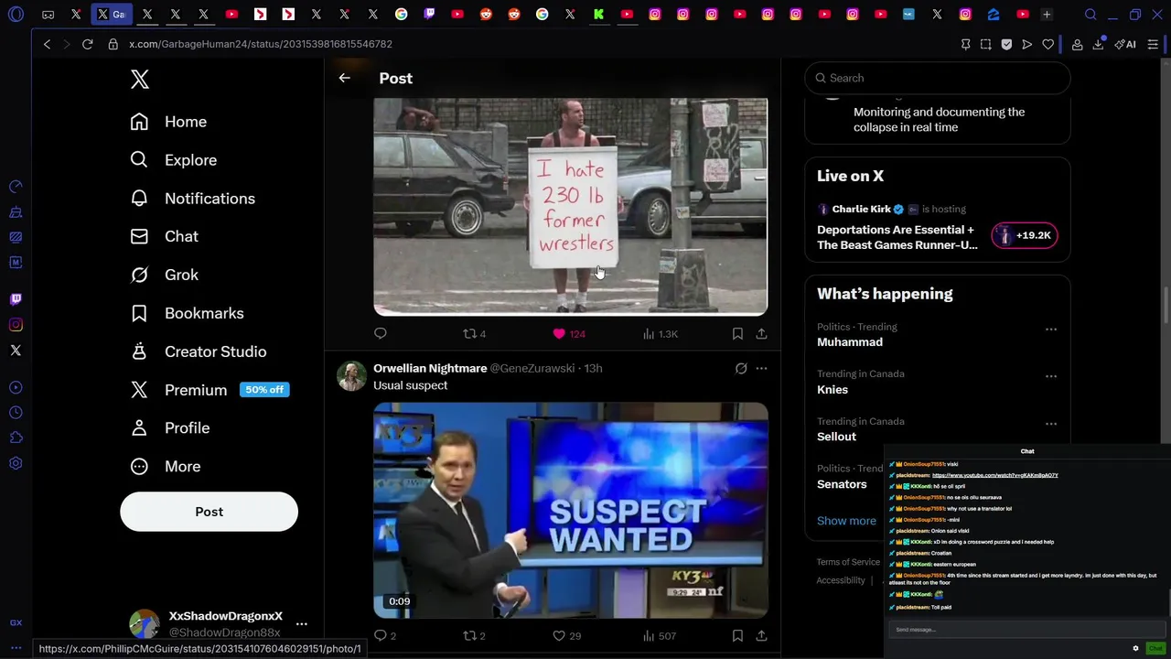The image size is (1171, 659).
Task: Share the wrestler sign post
Action: click(x=761, y=334)
